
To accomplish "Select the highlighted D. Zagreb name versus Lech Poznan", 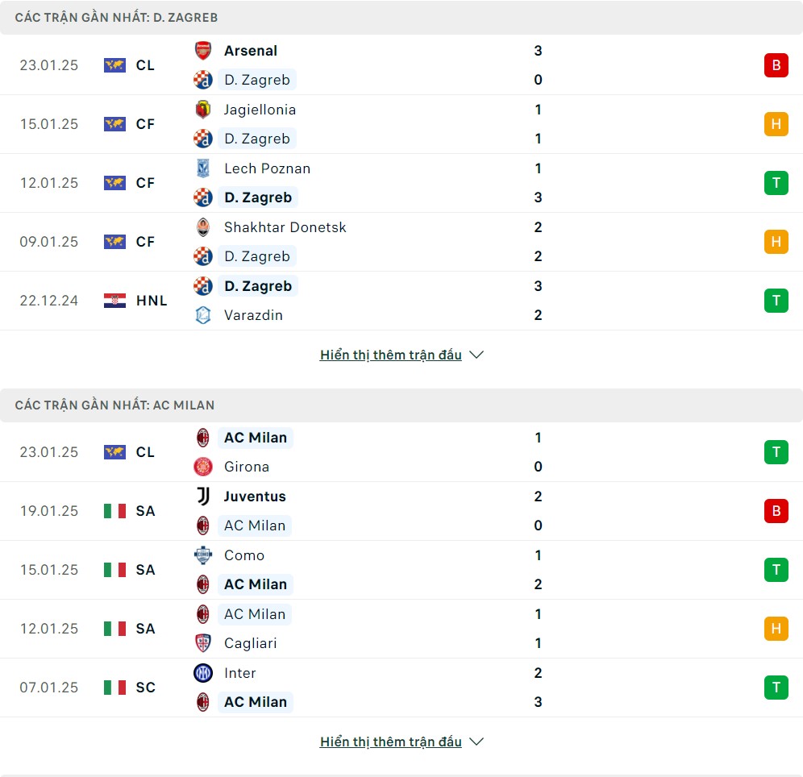I will 258,197.
